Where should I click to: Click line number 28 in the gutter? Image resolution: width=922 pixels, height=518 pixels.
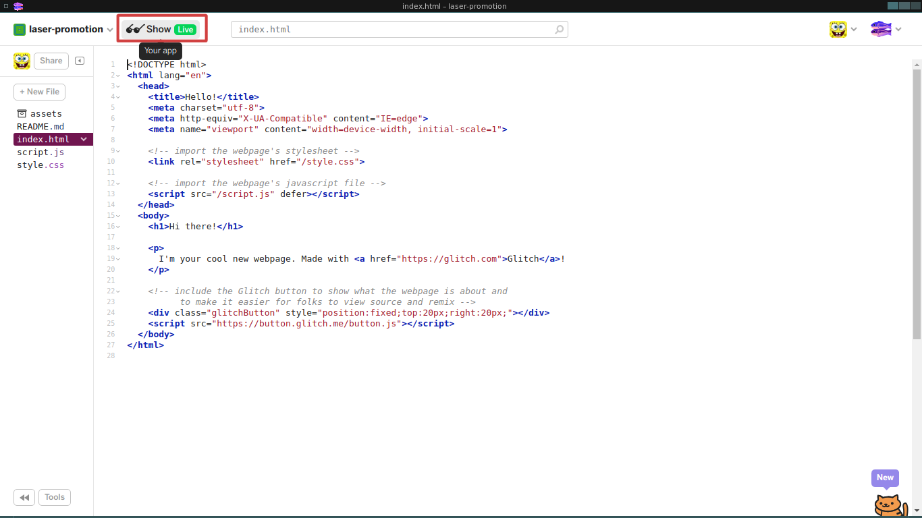coord(111,356)
